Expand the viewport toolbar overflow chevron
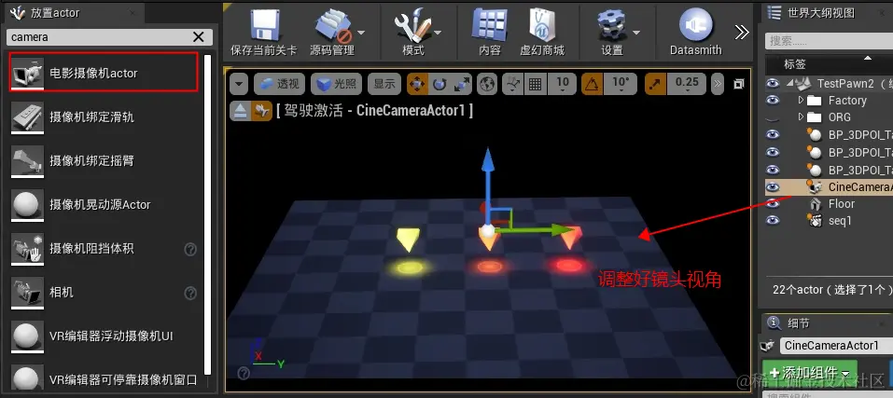 718,84
